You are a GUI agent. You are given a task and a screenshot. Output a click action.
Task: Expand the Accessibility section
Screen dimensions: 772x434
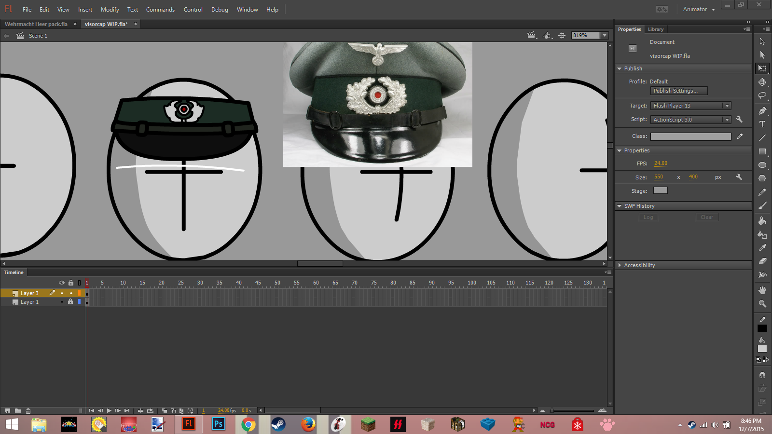tap(620, 265)
